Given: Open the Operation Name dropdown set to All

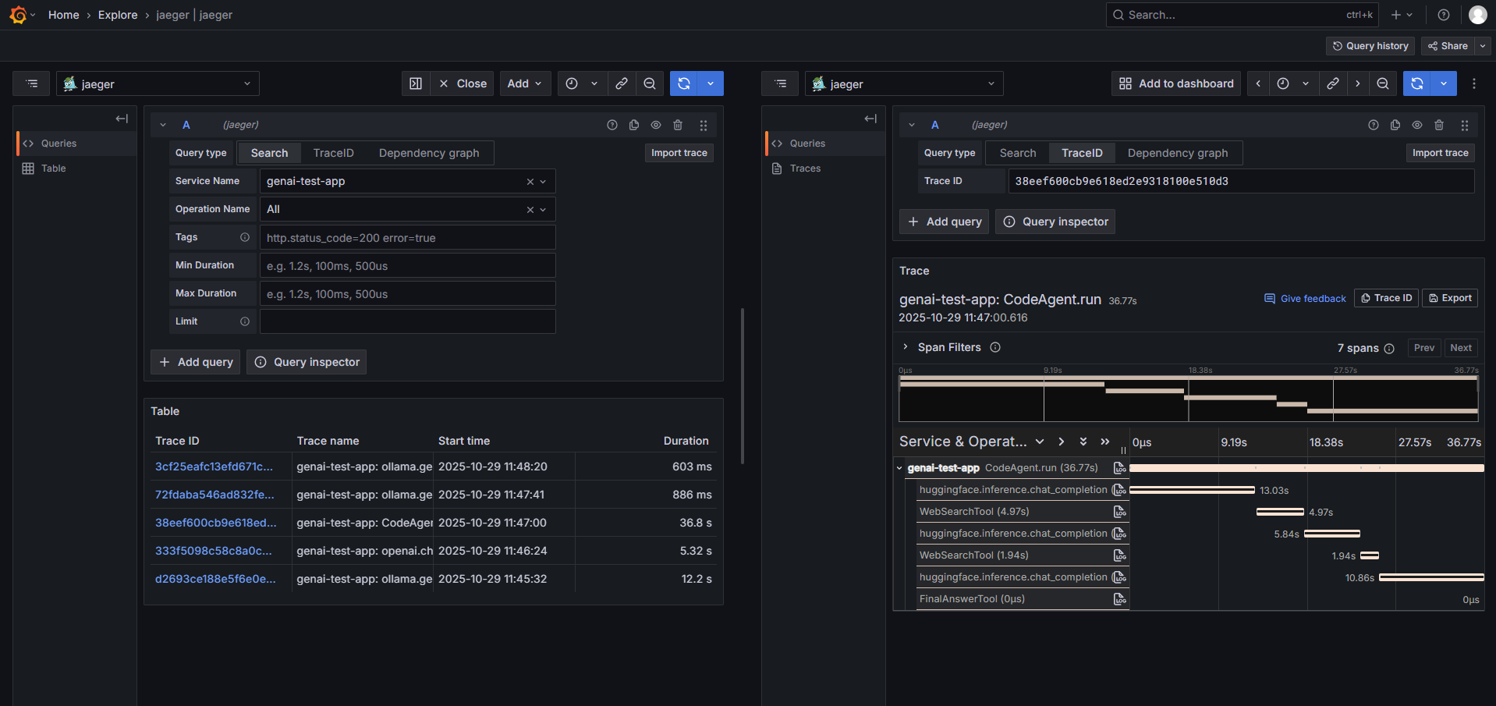Looking at the screenshot, I should tap(406, 209).
